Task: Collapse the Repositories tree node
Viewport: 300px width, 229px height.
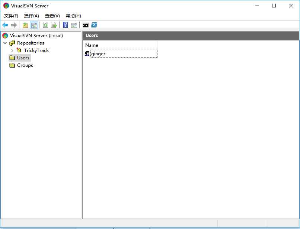Action: (x=5, y=43)
